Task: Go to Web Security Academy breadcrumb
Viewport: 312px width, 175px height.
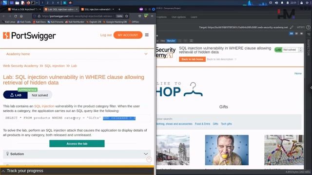Action: (20, 66)
